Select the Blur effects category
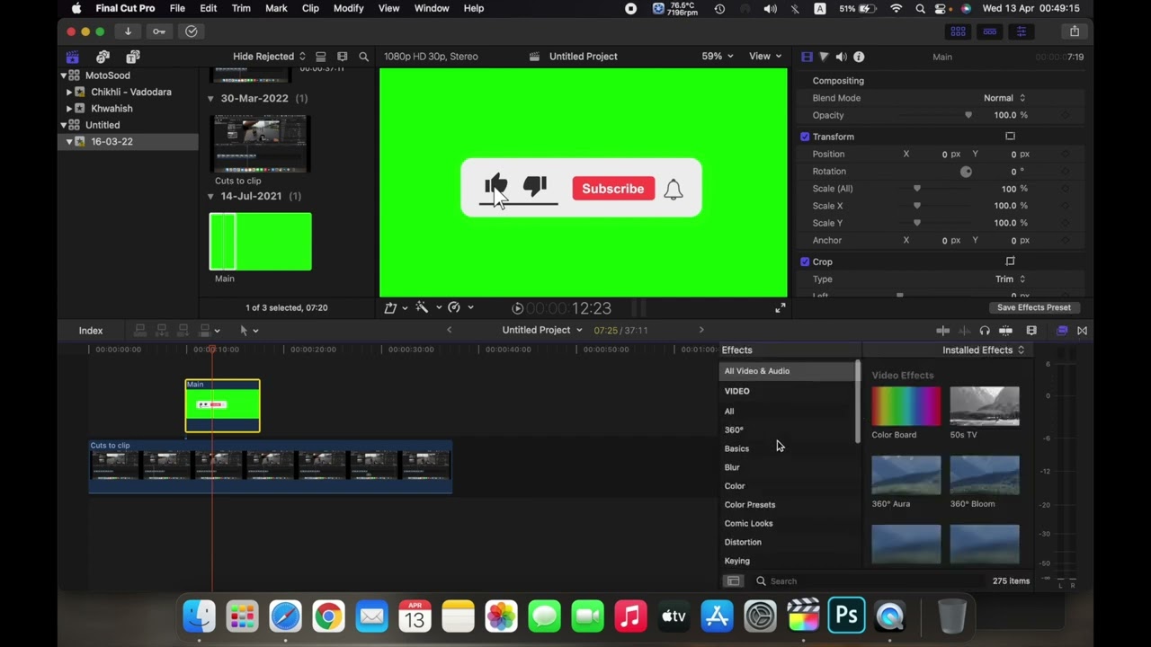The image size is (1151, 647). (731, 467)
